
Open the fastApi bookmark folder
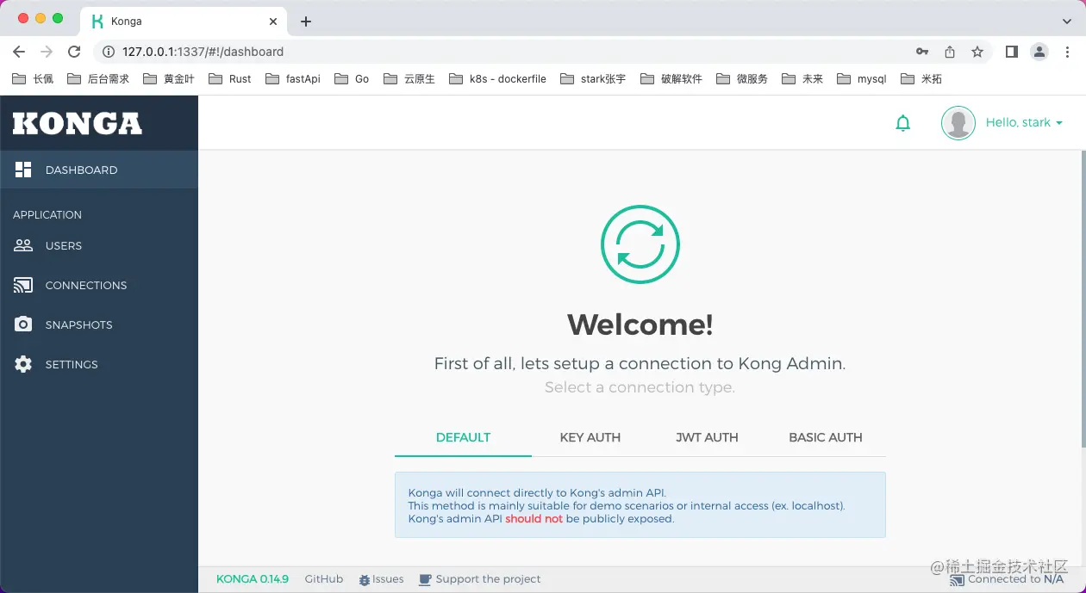point(292,78)
